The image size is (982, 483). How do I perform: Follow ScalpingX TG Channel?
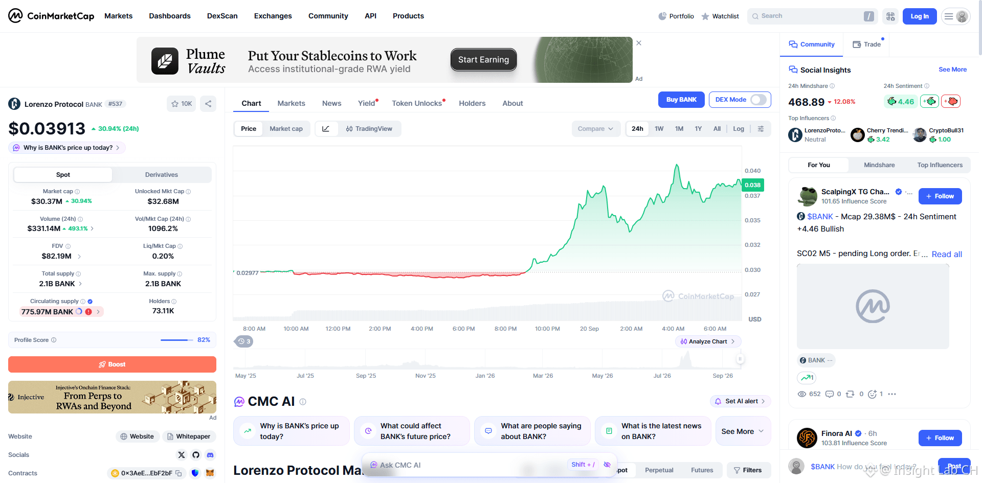point(940,196)
